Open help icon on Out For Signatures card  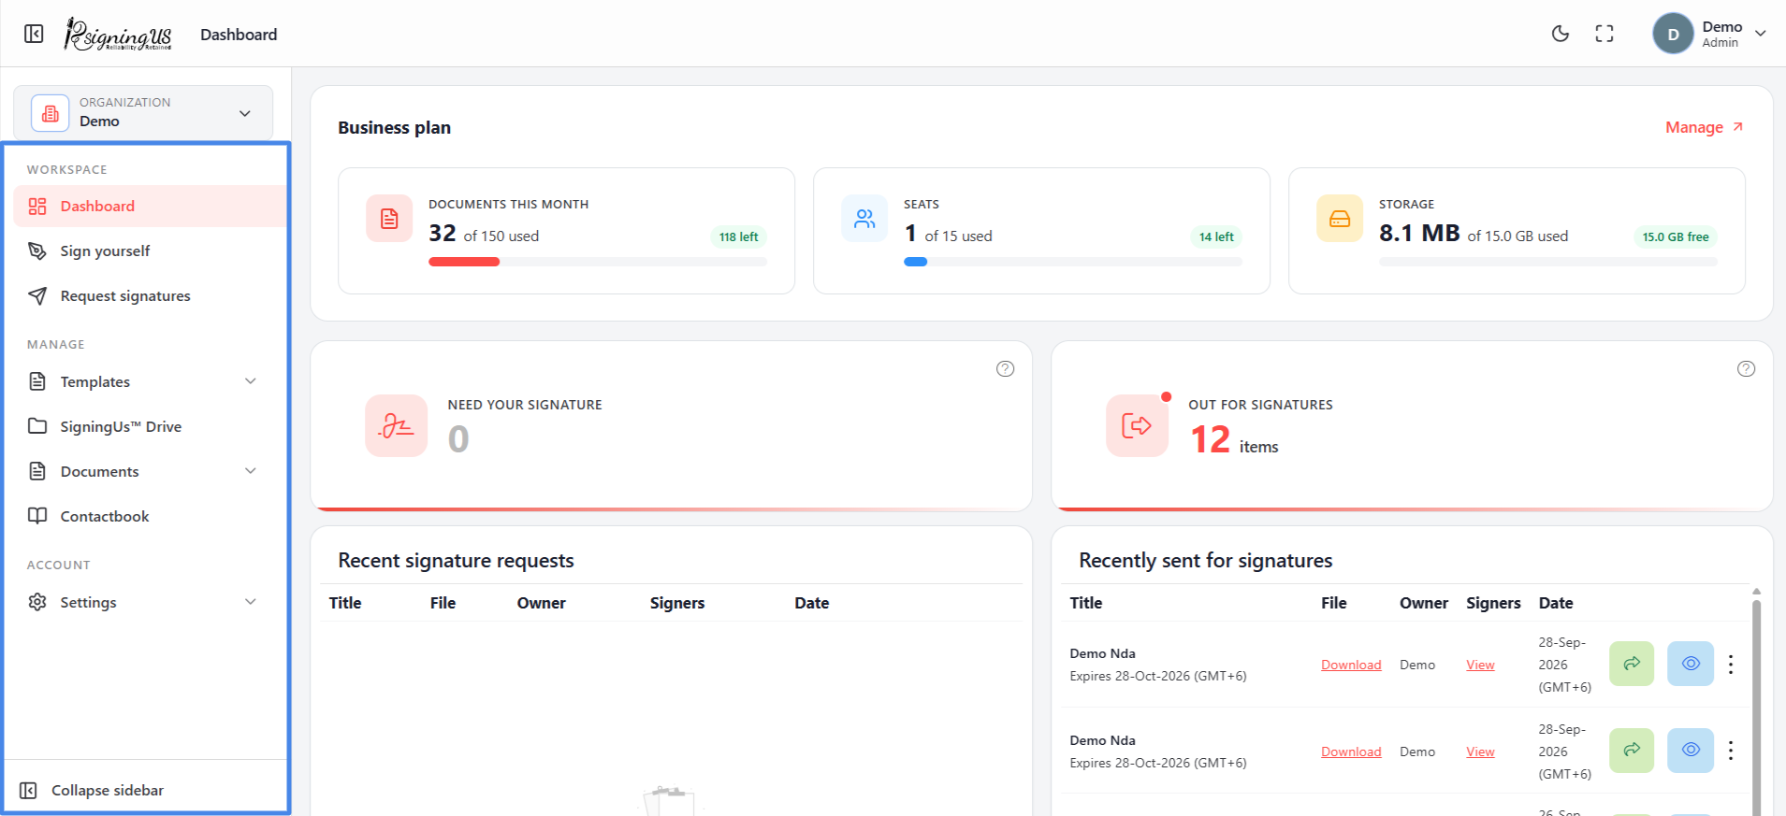coord(1746,368)
